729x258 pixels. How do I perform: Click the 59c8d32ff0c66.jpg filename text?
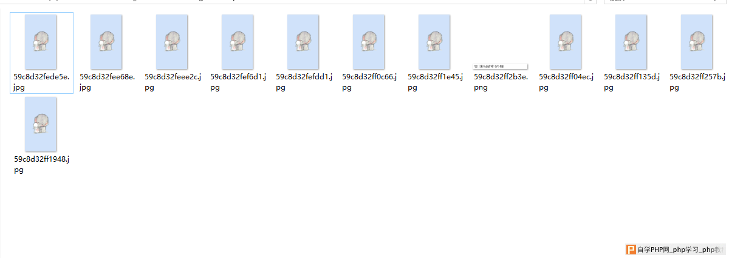369,82
